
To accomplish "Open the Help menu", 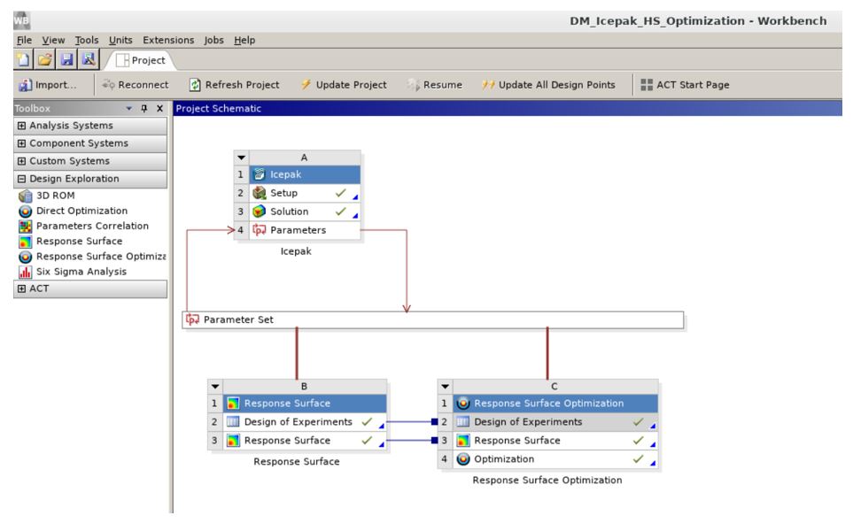I will point(244,40).
